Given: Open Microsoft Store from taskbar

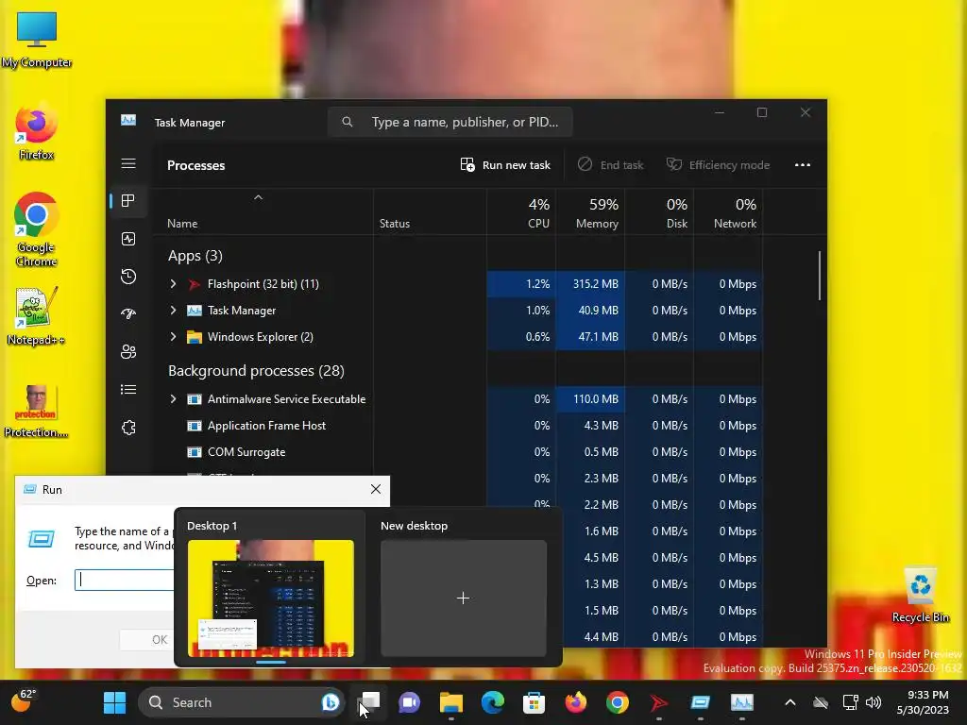Looking at the screenshot, I should (x=534, y=702).
